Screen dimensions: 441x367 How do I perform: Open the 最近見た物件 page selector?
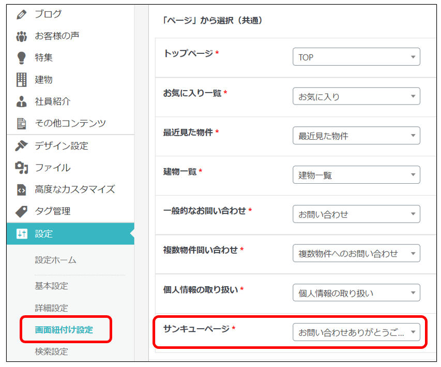coord(356,136)
